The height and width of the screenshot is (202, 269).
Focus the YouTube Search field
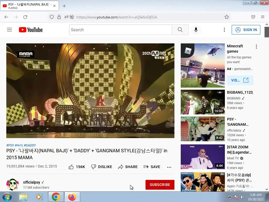121,30
